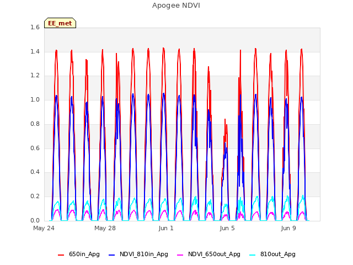Image resolution: width=353 pixels, height=265 pixels.
Task: Click the Jun 1 x-axis label
Action: click(166, 228)
